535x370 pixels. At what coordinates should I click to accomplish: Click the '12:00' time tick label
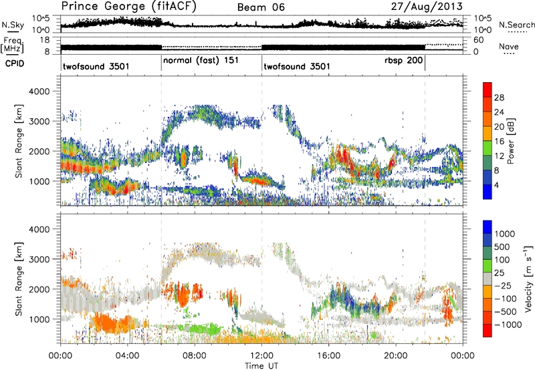tap(261, 356)
